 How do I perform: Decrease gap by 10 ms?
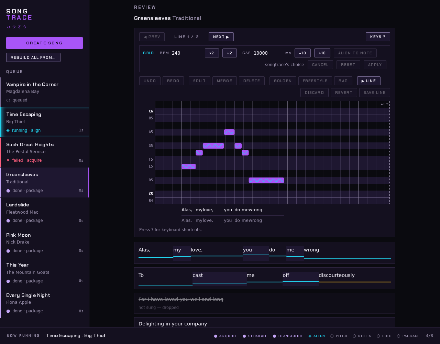(302, 53)
